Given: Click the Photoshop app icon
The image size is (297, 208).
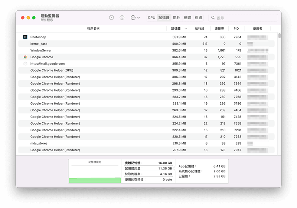Looking at the screenshot, I should (x=25, y=37).
